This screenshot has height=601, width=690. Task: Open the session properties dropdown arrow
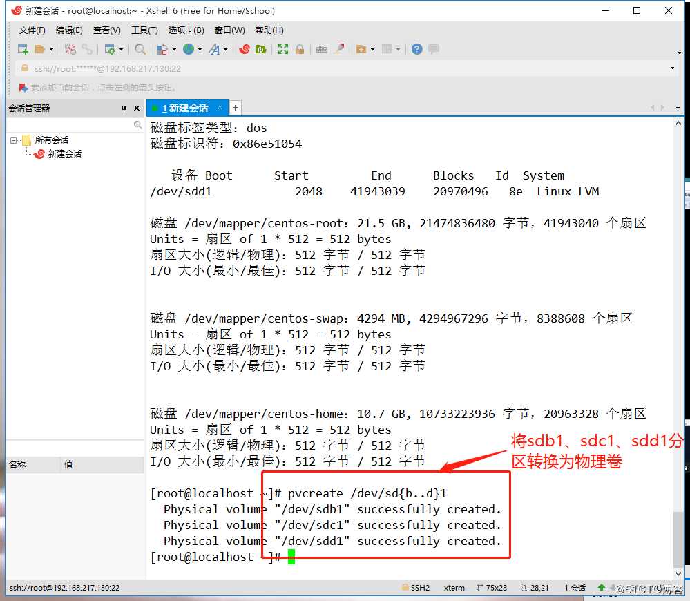tap(121, 49)
